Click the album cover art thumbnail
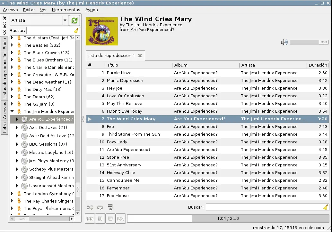This screenshot has height=232, width=332. [102, 31]
